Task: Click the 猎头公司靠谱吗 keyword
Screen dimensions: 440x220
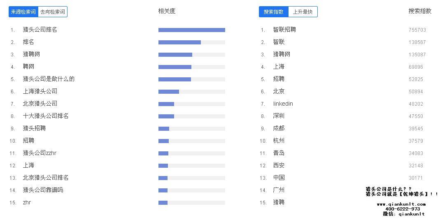Action: click(43, 190)
